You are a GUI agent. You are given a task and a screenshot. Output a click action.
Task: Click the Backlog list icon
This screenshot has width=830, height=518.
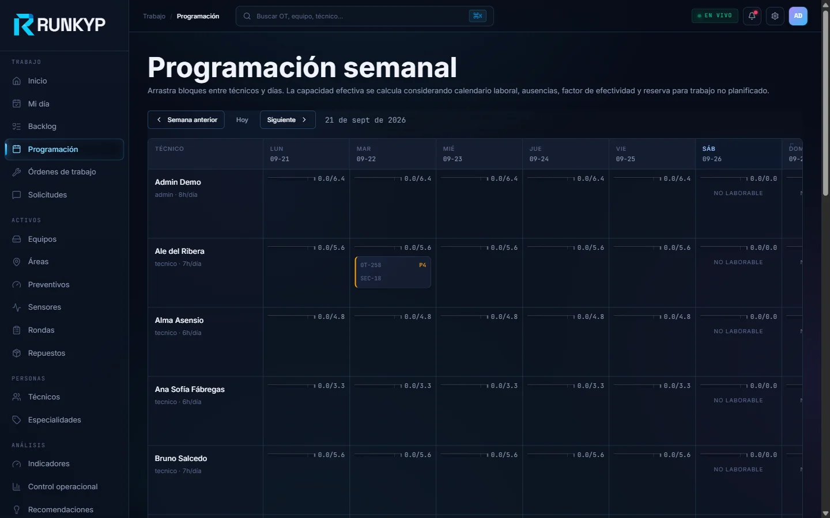point(17,127)
